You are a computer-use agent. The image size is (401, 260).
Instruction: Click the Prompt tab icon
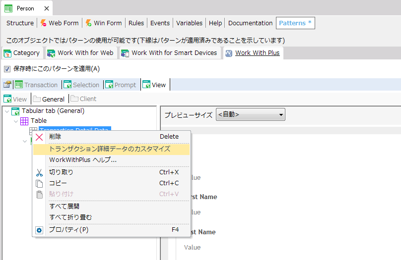point(109,85)
